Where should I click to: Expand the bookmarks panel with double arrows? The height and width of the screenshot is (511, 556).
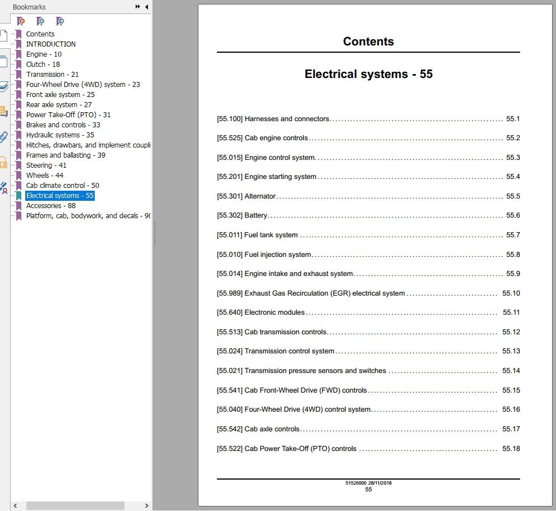tap(137, 7)
